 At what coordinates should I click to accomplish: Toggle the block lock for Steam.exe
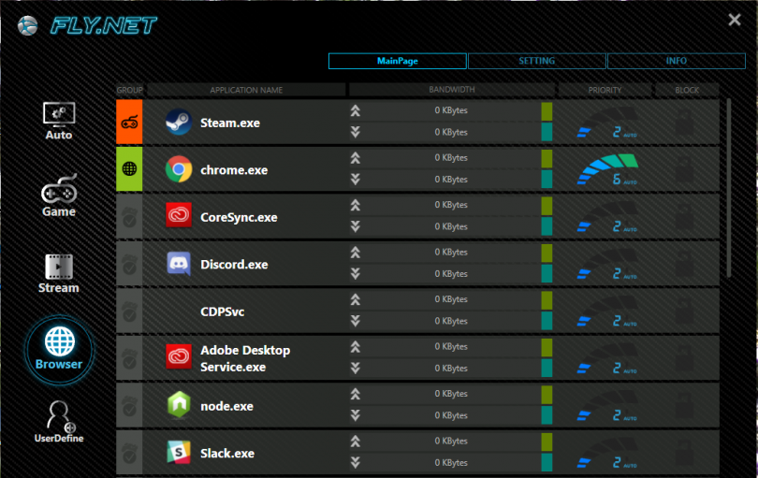[686, 122]
